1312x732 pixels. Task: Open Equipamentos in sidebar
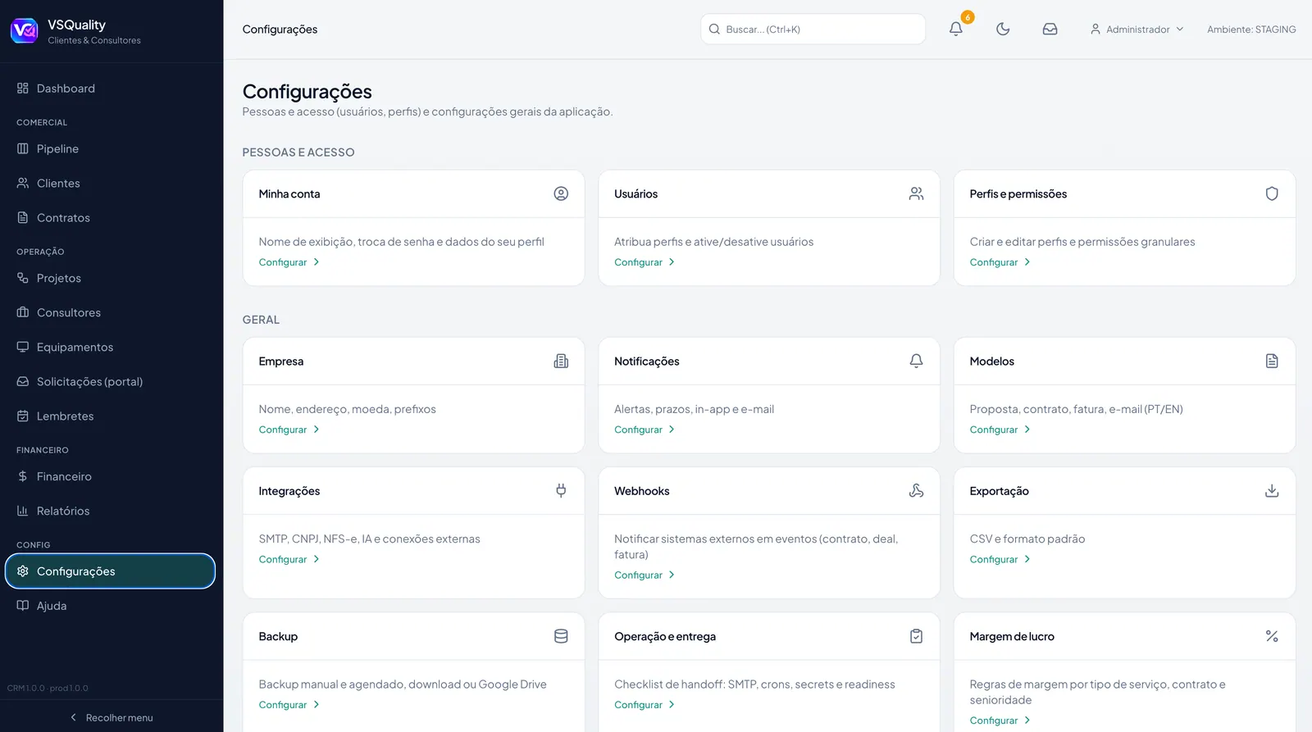[111, 348]
